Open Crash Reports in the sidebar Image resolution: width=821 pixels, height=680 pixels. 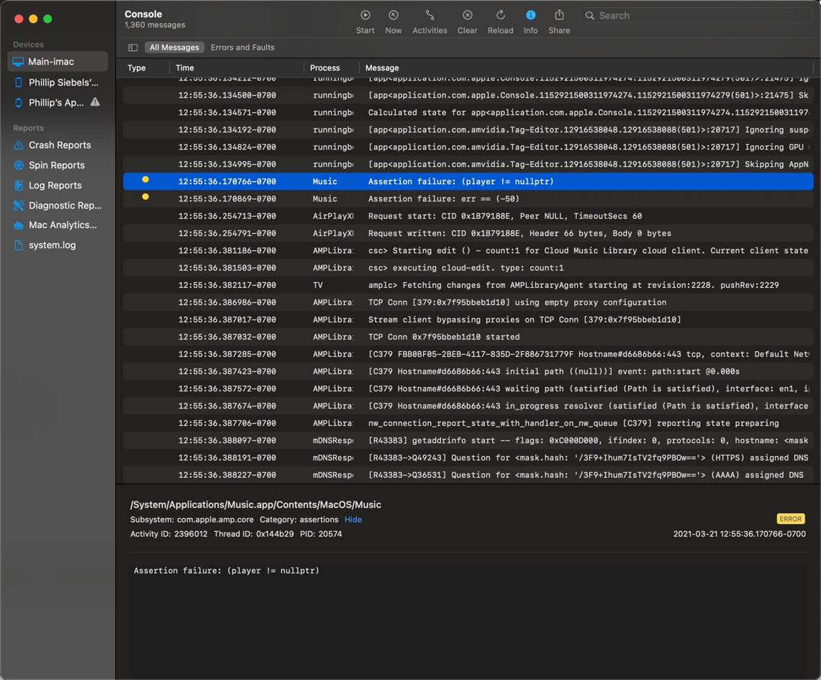click(x=59, y=145)
